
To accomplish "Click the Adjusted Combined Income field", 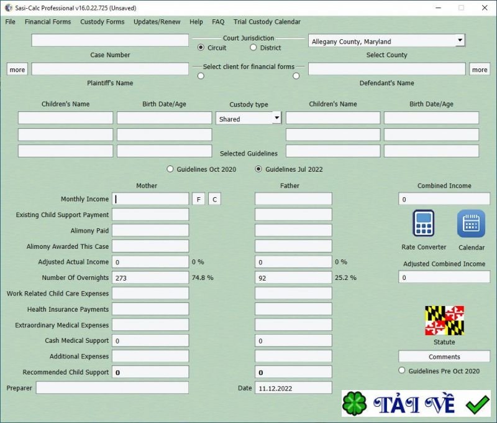I will [444, 277].
